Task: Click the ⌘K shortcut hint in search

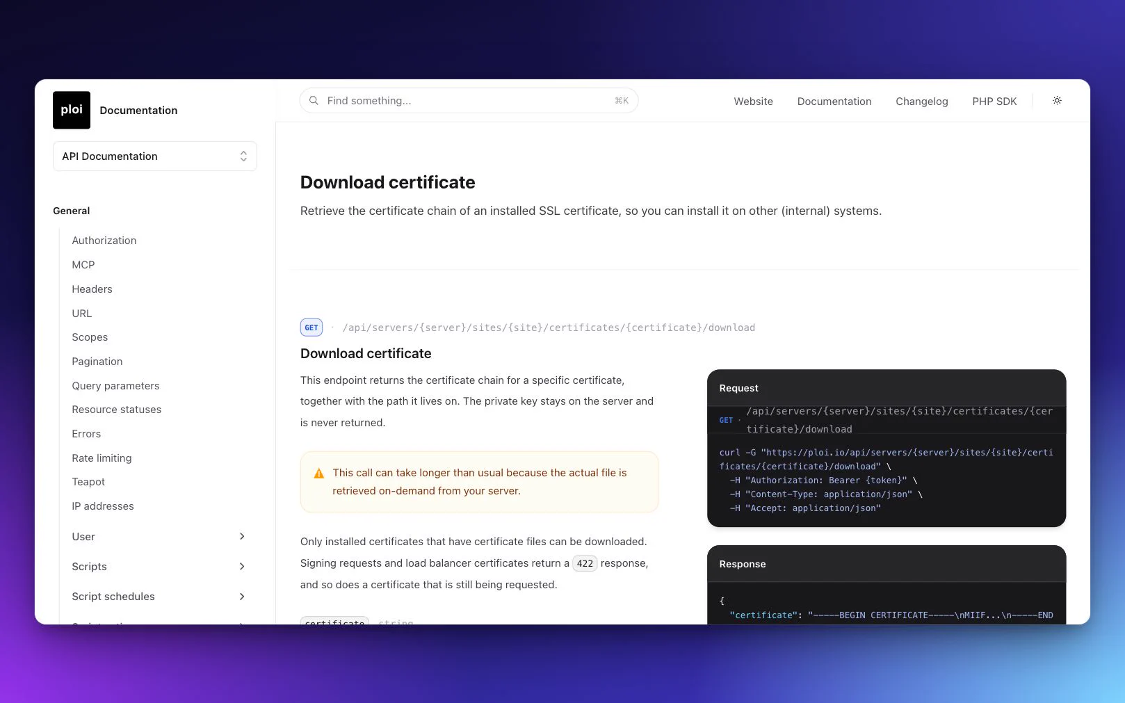Action: [622, 101]
